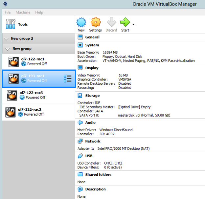Open the Start button dropdown arrow
The height and width of the screenshot is (199, 205).
pyautogui.click(x=133, y=24)
